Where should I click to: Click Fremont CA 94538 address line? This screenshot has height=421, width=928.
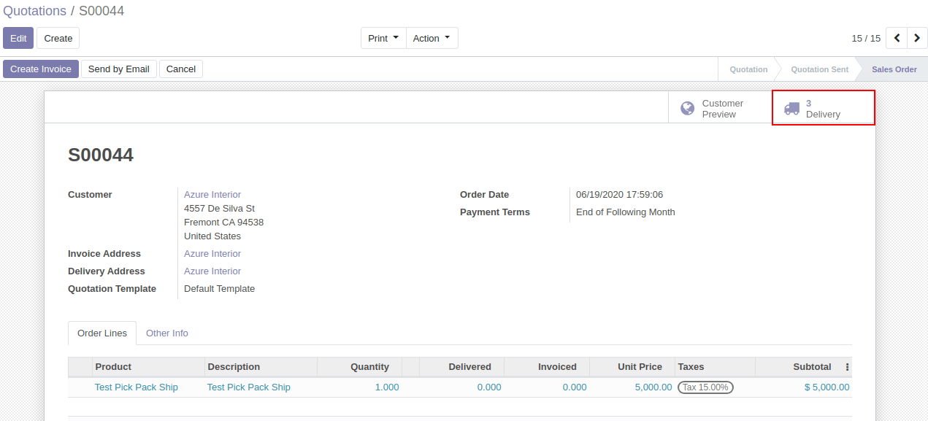(x=223, y=223)
